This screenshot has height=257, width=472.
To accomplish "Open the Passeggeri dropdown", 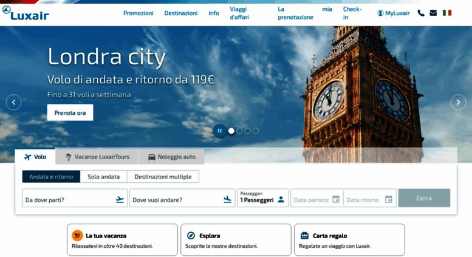I will tap(262, 198).
